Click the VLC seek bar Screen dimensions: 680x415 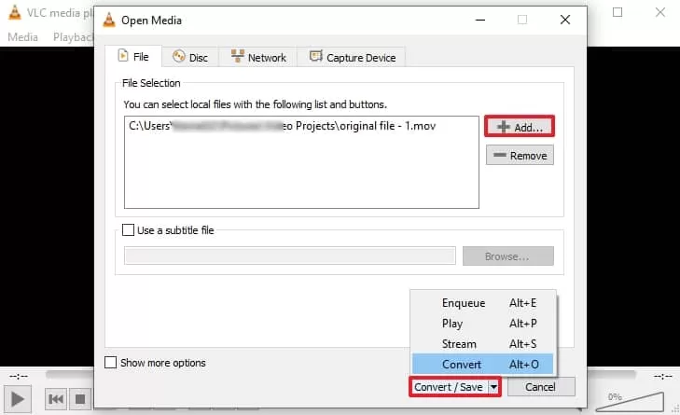tap(69, 374)
